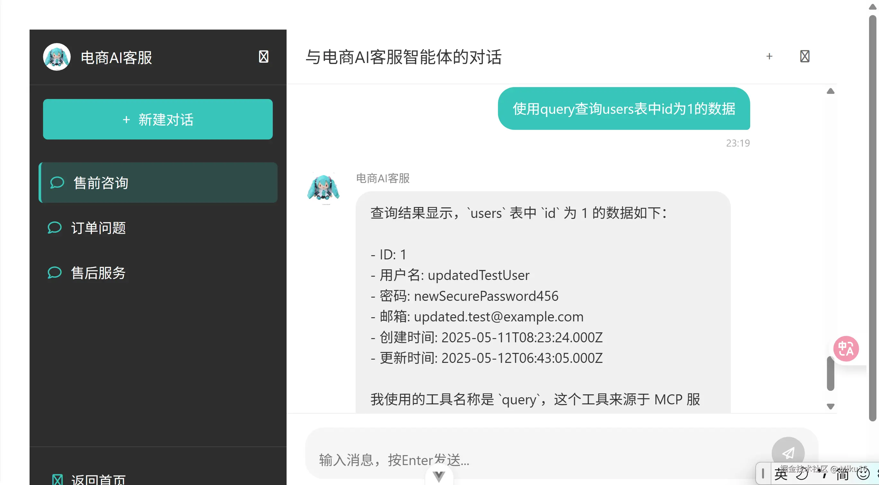Click the new conversation plus icon in chat header

pos(769,56)
